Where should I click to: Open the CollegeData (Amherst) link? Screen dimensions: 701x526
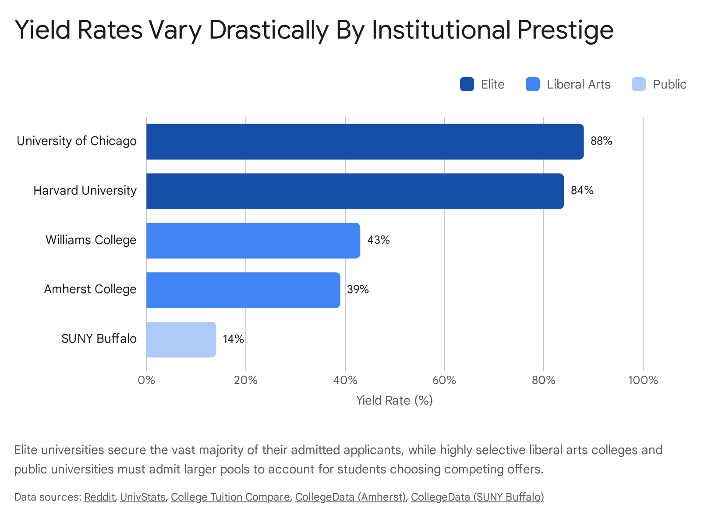point(350,497)
